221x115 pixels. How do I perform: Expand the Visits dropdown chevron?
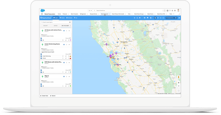tap(132, 14)
